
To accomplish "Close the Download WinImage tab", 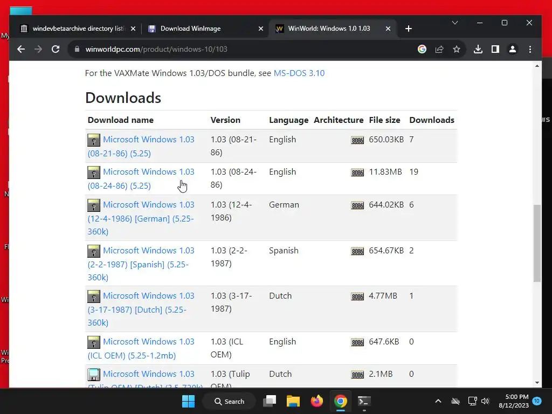I will coord(261,29).
